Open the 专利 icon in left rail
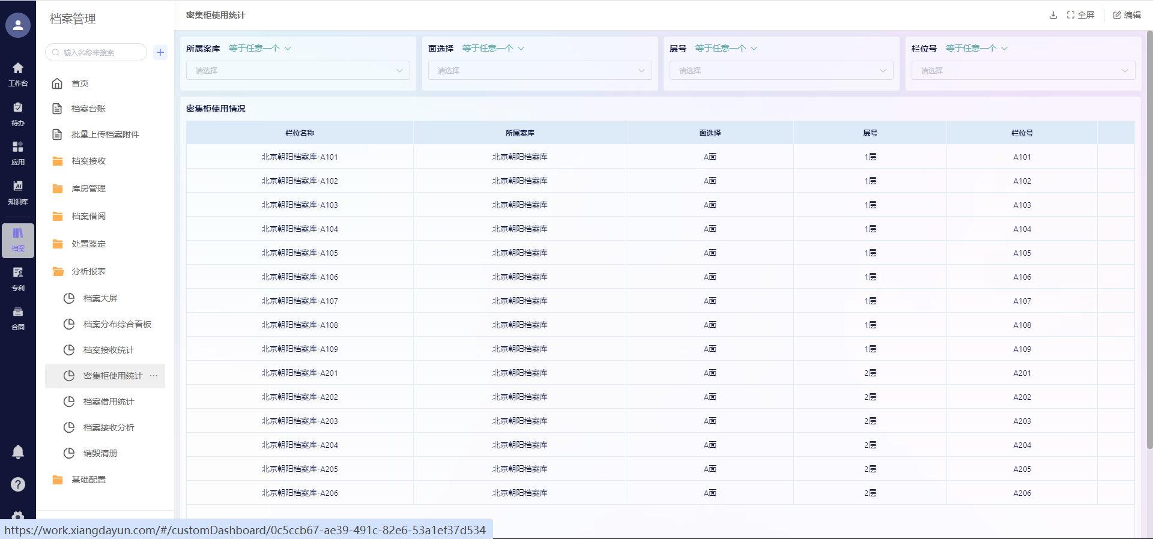 [18, 279]
